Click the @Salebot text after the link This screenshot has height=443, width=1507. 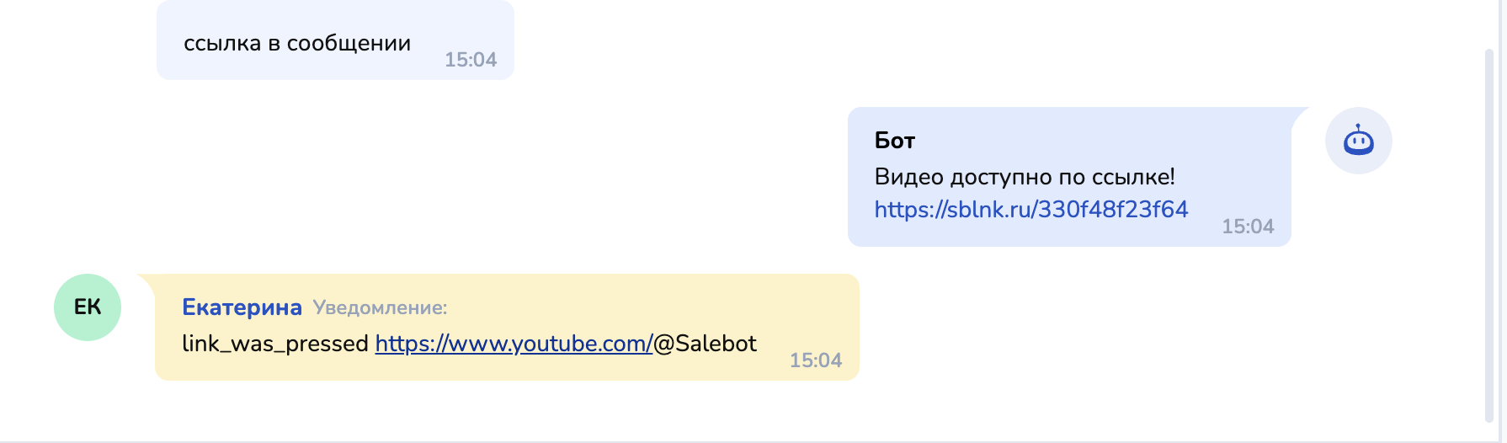[x=705, y=344]
